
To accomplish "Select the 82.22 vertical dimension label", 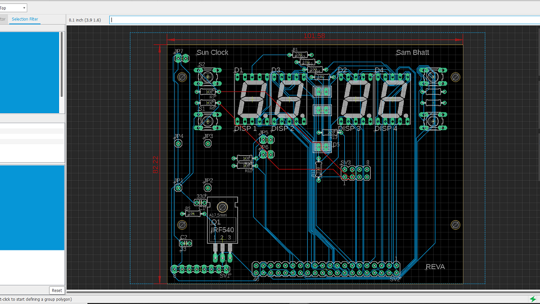I will [x=156, y=165].
